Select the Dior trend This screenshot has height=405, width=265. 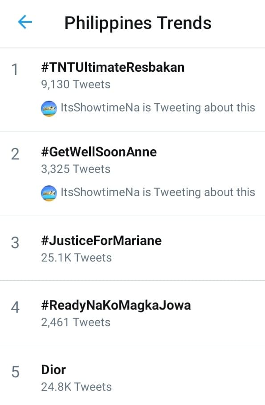pyautogui.click(x=53, y=370)
